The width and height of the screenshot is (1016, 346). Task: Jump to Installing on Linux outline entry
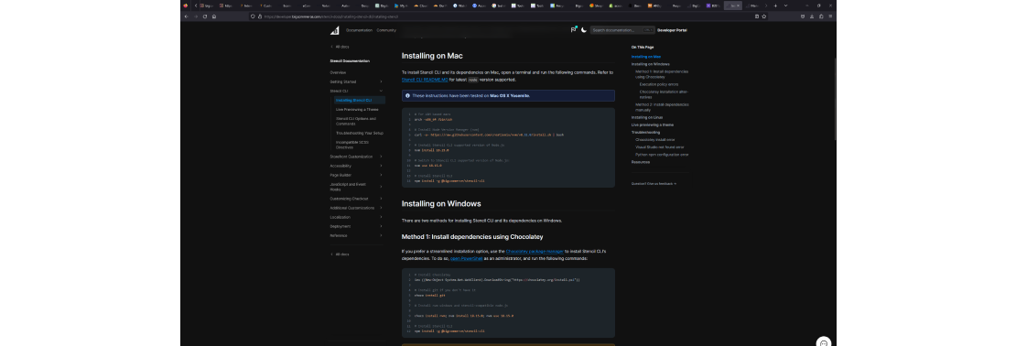[647, 117]
